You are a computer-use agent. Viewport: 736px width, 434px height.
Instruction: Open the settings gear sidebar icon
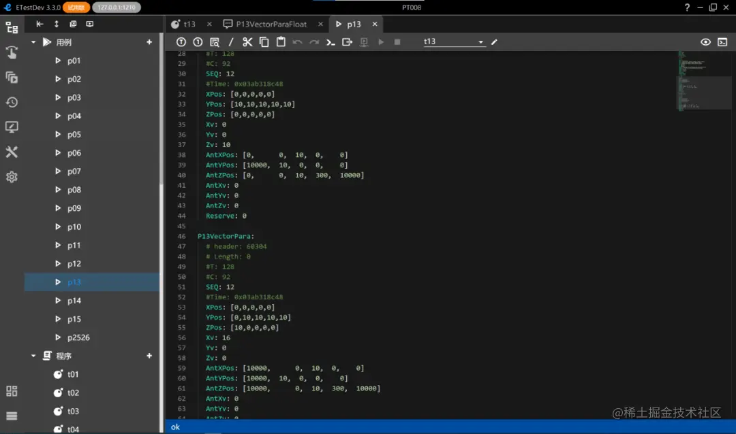[x=12, y=177]
